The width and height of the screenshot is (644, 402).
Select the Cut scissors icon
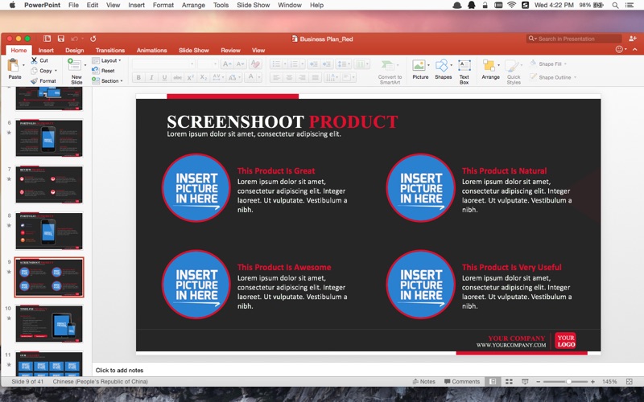(x=34, y=60)
